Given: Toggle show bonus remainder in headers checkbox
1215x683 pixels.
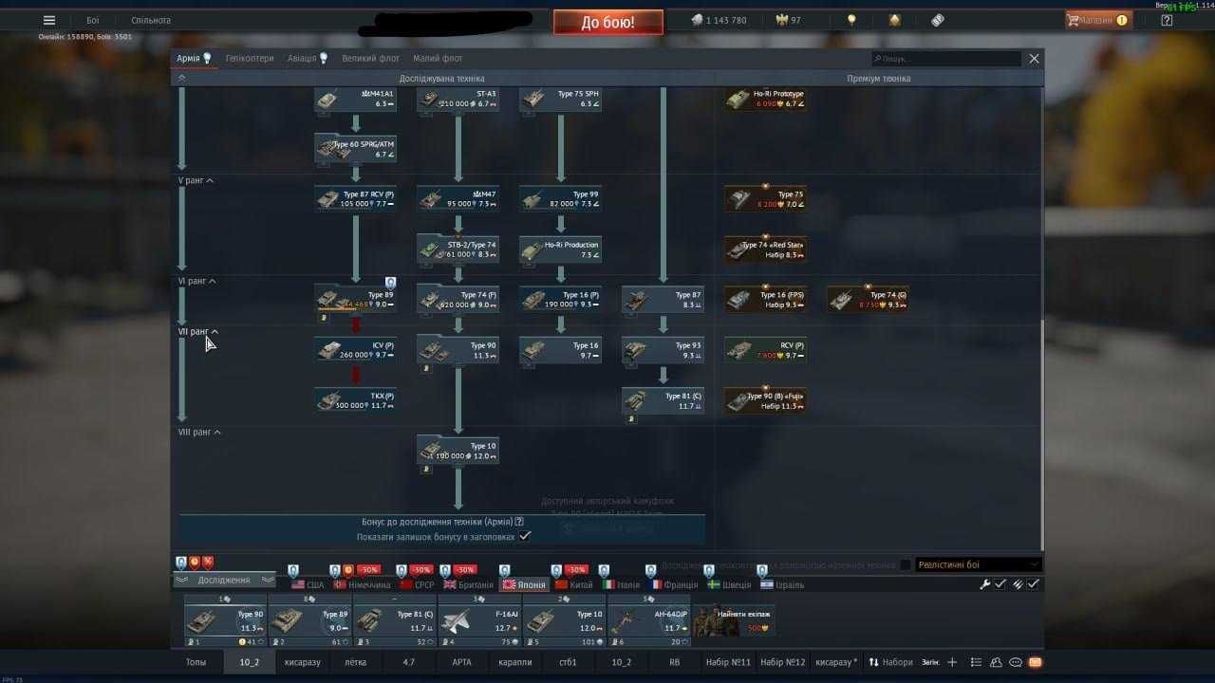Looking at the screenshot, I should [525, 536].
